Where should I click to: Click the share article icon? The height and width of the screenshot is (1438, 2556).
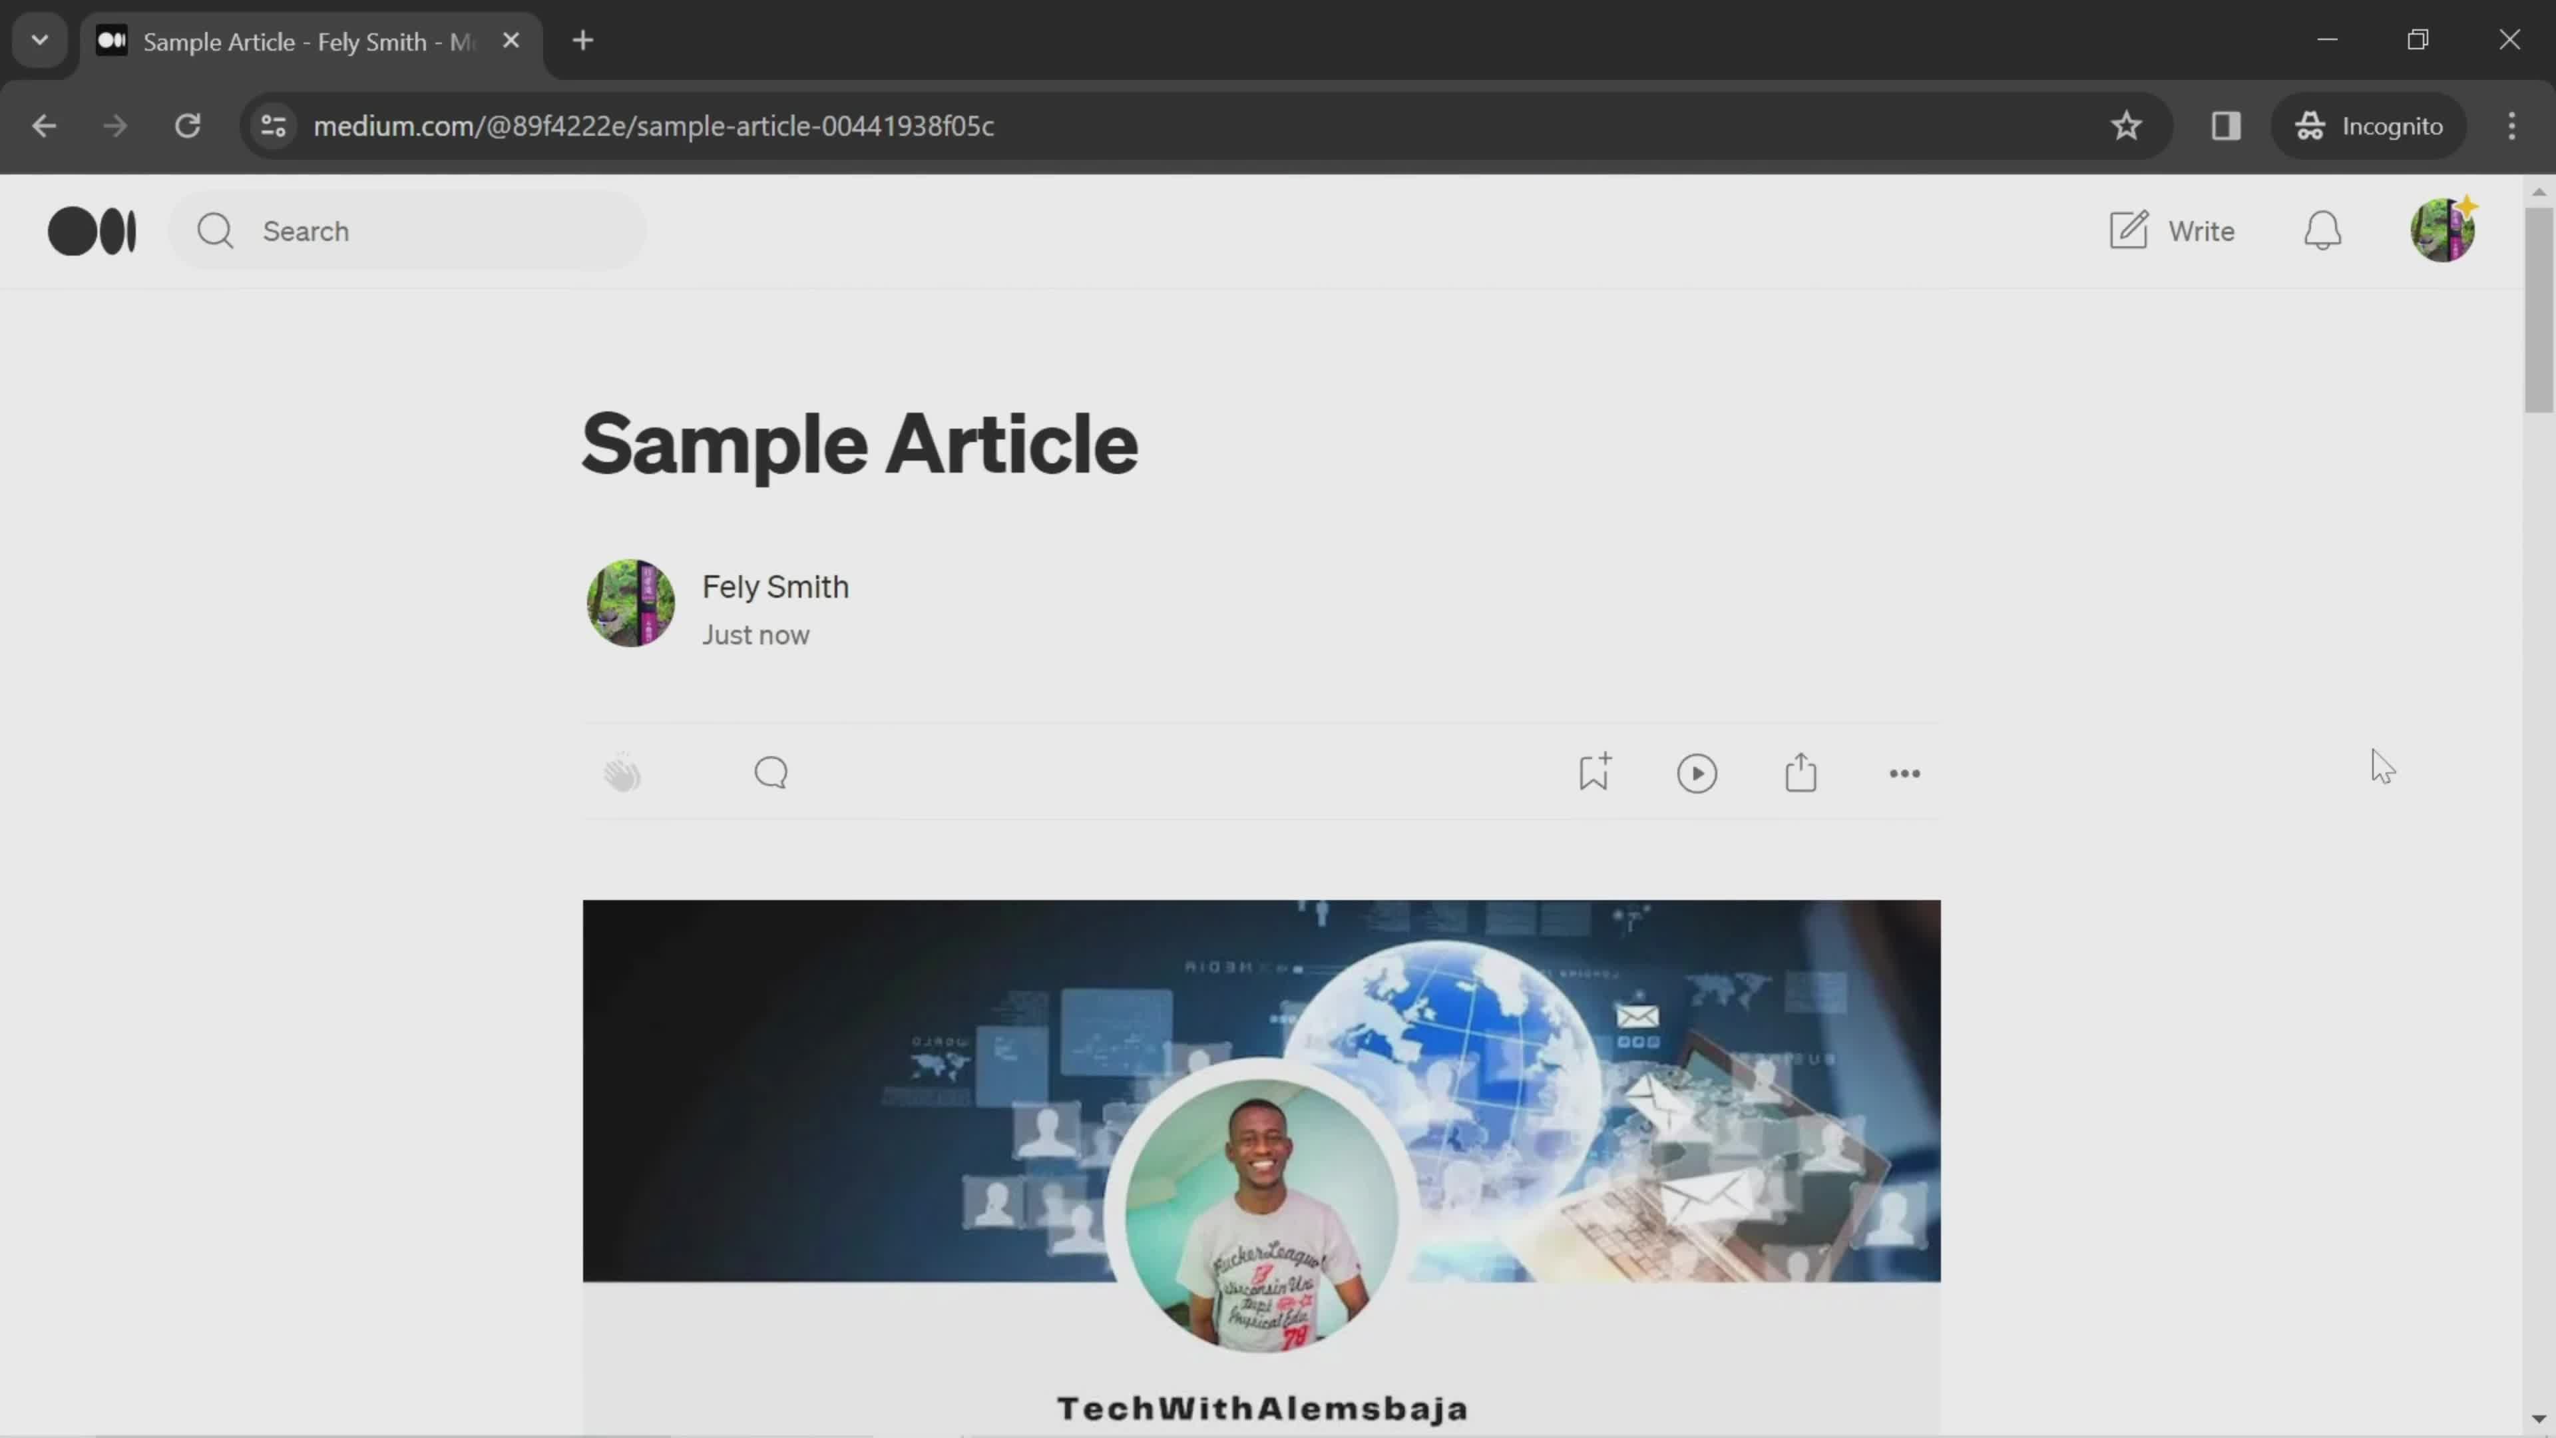click(1799, 772)
